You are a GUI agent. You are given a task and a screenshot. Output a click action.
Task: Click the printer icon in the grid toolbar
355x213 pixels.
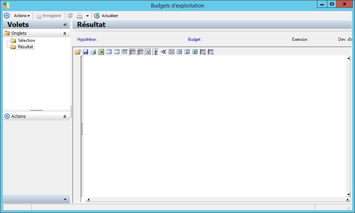(x=93, y=52)
